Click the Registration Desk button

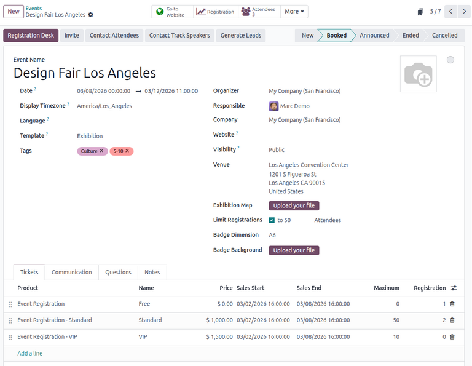[x=31, y=36]
